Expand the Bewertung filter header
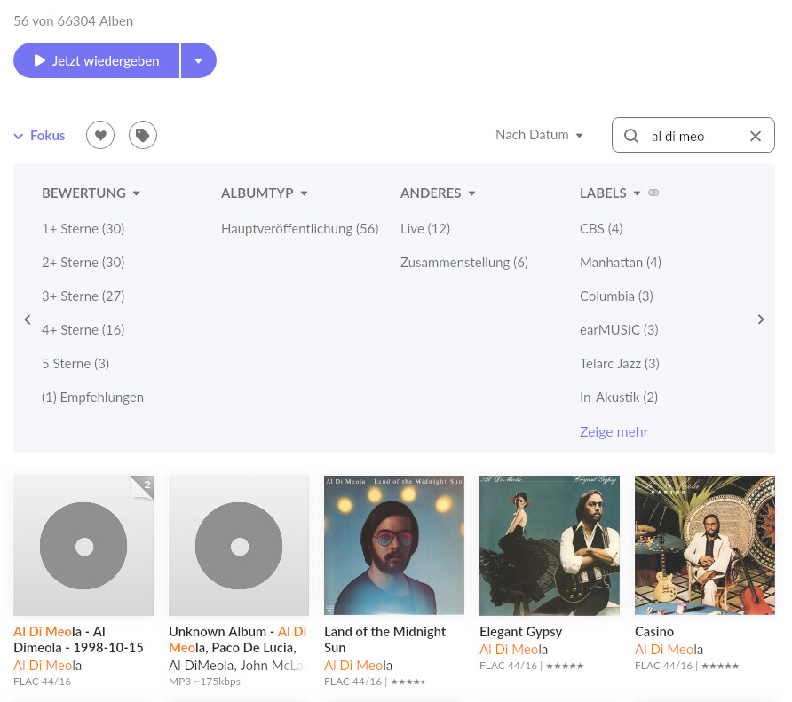 91,193
